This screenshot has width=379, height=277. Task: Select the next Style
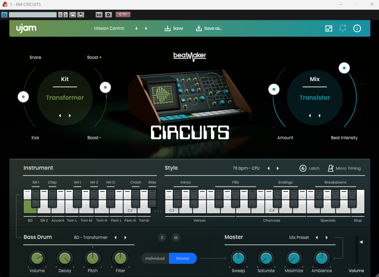pos(278,168)
